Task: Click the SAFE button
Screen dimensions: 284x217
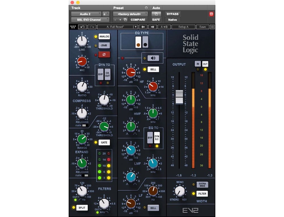Action: (156, 20)
